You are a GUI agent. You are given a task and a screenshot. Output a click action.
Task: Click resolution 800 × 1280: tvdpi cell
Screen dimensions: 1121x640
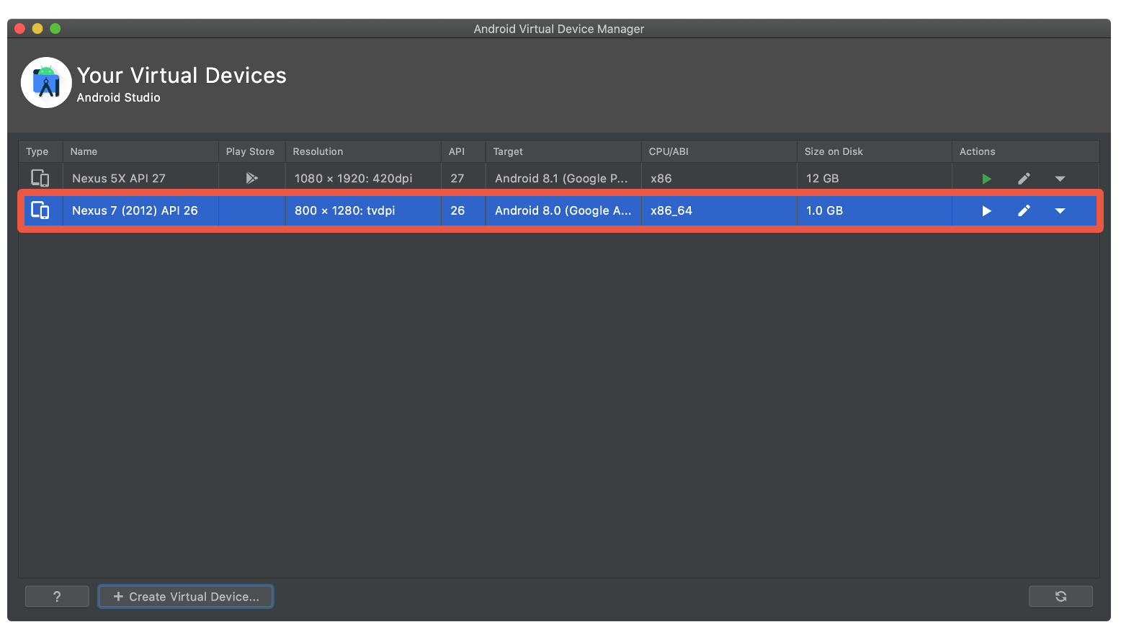(x=363, y=210)
